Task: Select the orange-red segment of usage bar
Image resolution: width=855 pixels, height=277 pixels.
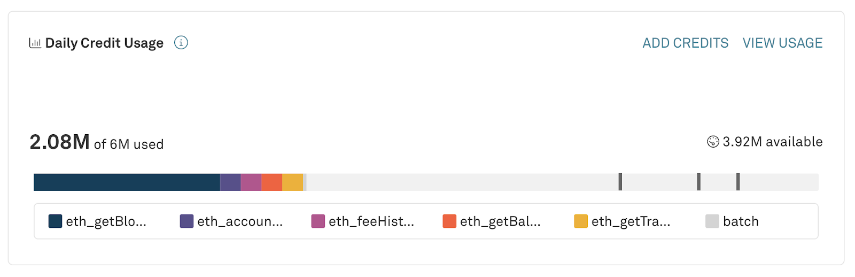Action: click(x=272, y=182)
